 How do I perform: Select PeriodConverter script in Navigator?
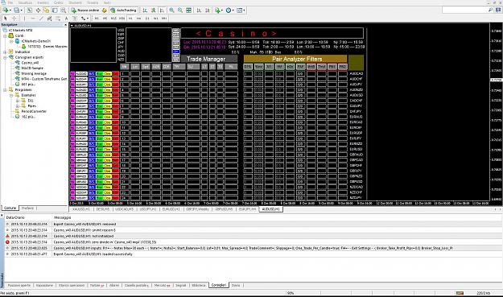coord(34,111)
